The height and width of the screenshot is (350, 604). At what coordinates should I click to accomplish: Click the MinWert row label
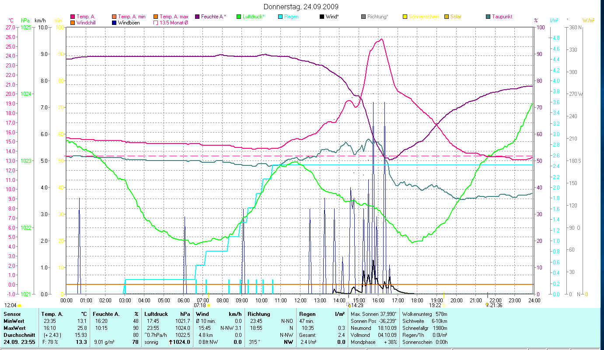[14, 321]
